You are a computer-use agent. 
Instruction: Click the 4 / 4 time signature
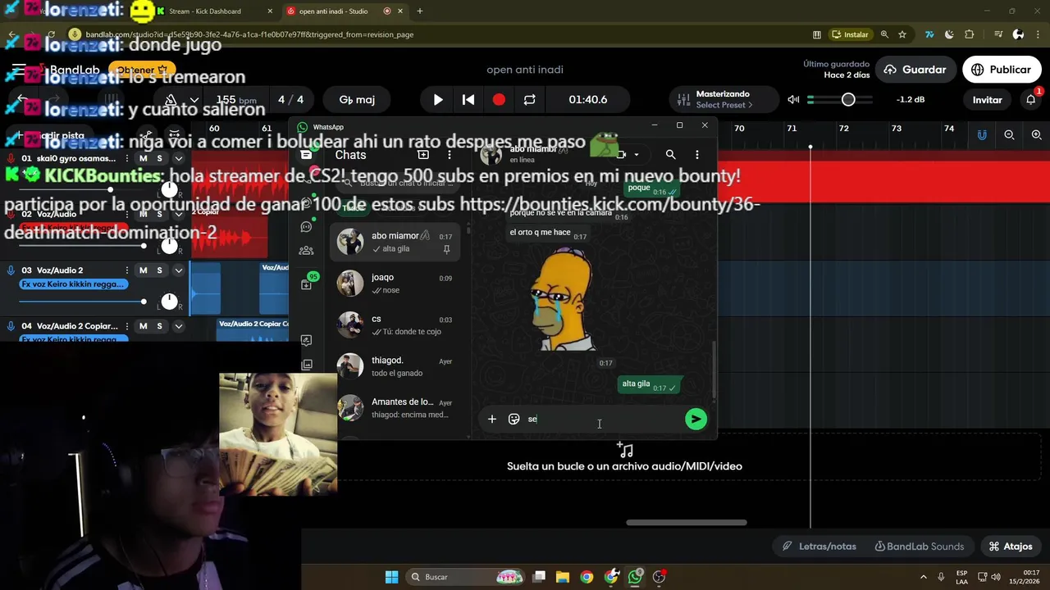pos(290,100)
